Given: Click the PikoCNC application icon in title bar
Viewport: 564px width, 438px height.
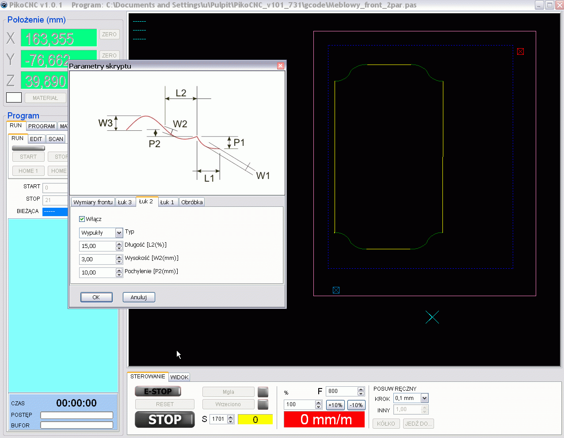Looking at the screenshot, I should pos(4,5).
